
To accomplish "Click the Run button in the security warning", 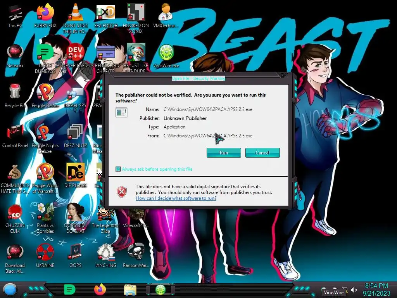I will [224, 153].
